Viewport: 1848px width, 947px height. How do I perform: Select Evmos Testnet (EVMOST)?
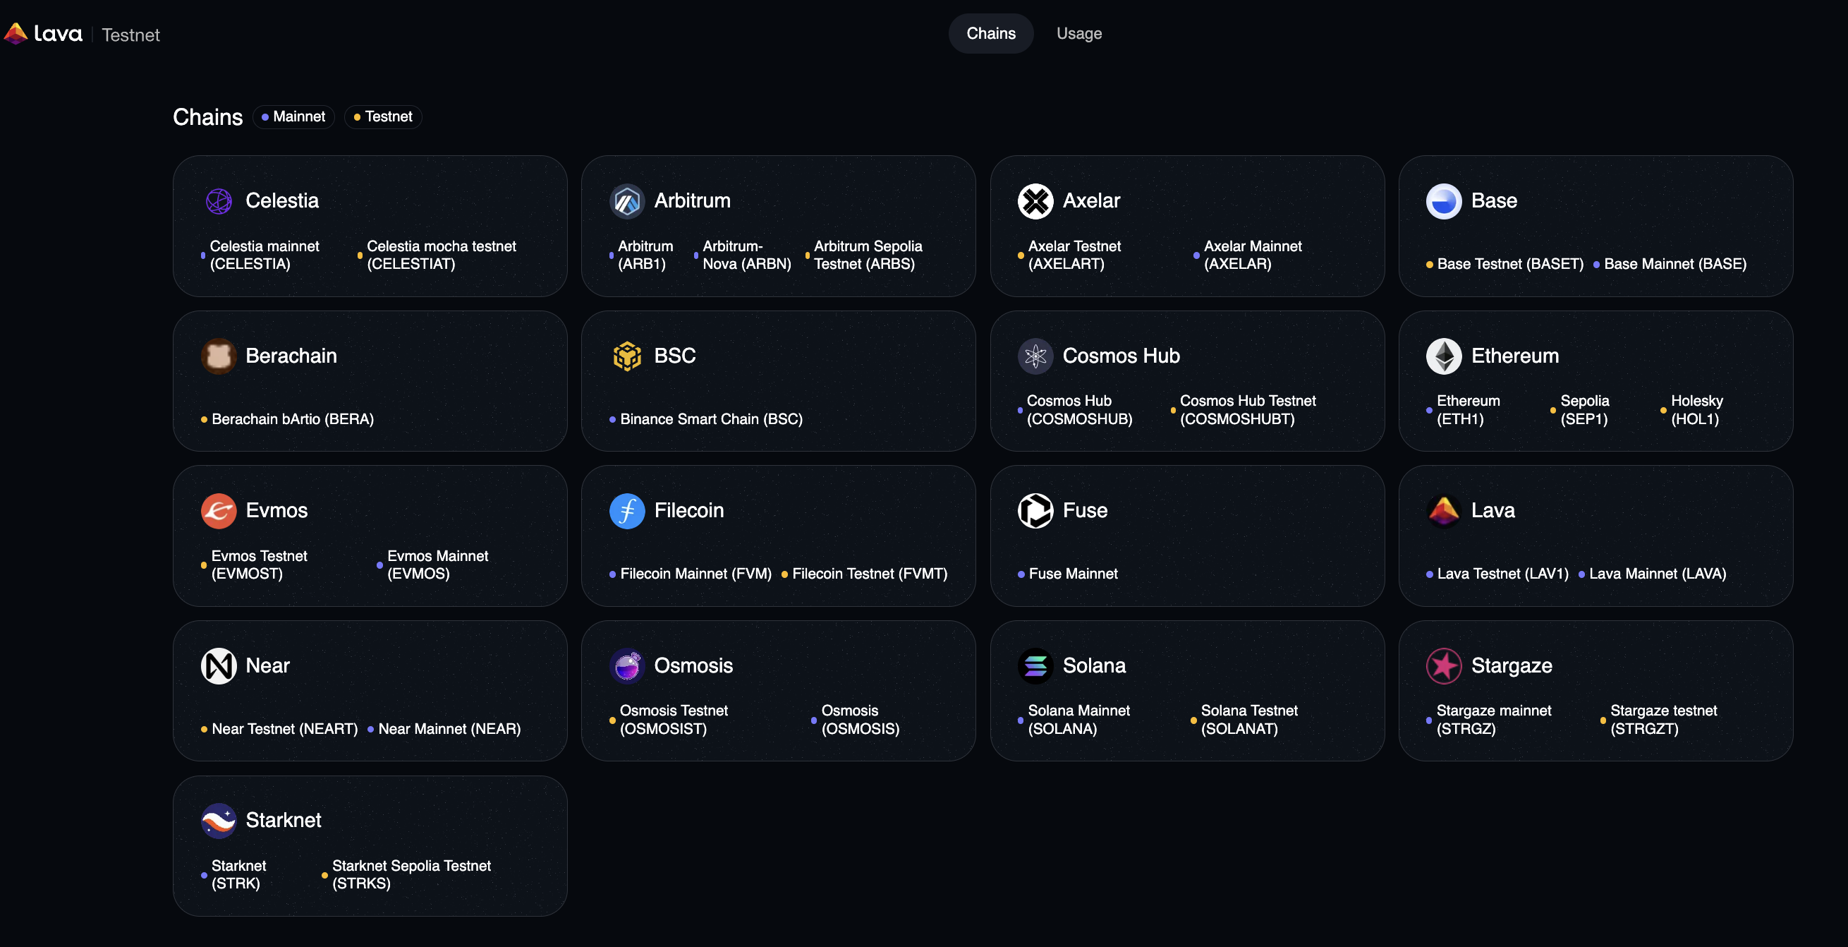pyautogui.click(x=254, y=565)
